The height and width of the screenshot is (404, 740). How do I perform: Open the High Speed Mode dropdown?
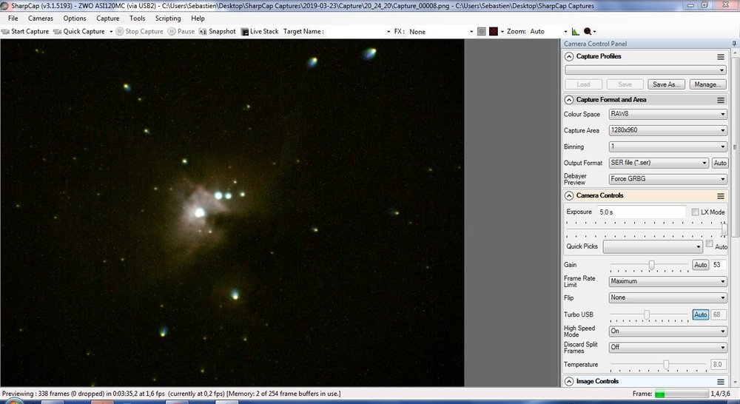[667, 331]
